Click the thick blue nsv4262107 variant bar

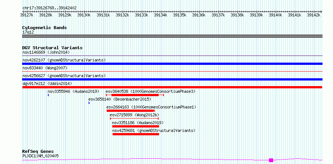(172, 64)
